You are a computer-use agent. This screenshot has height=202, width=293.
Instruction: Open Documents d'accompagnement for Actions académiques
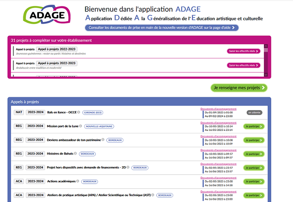click(x=219, y=178)
